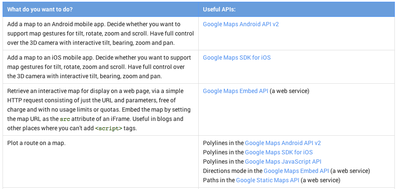The image size is (397, 189).
Task: Click the Android mobile app description paragraph
Action: [101, 33]
